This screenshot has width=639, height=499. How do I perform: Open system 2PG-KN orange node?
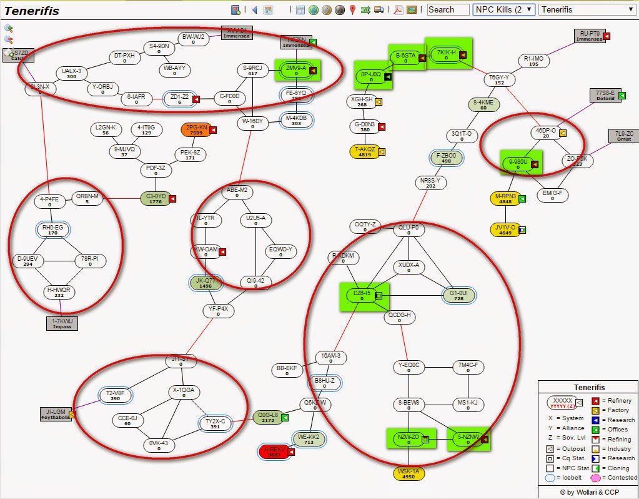[x=196, y=129]
